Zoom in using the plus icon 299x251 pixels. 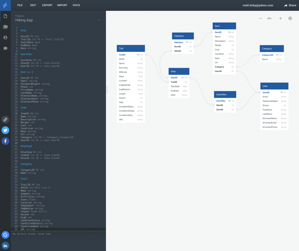[280, 18]
